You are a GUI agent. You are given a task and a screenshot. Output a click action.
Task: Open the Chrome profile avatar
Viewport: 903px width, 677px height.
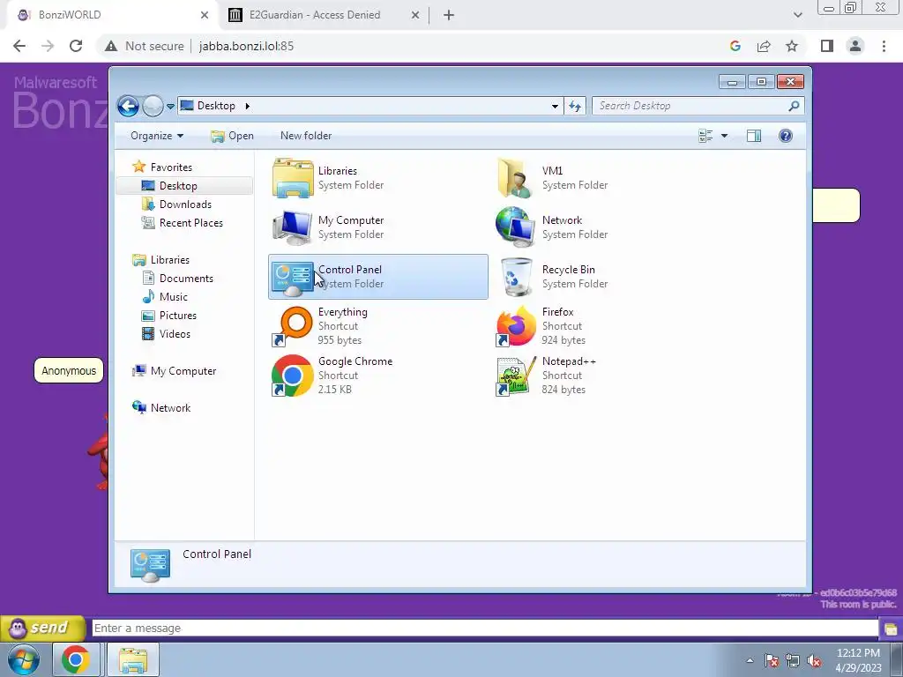click(x=855, y=46)
